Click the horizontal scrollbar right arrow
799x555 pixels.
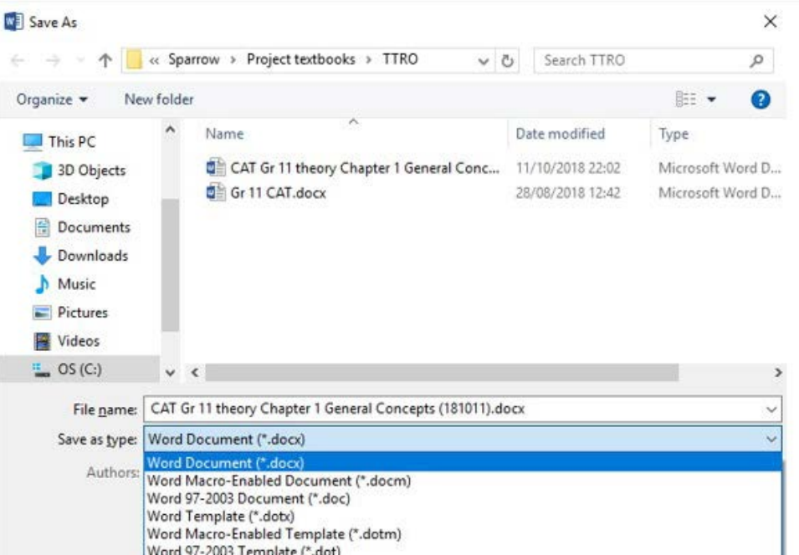coord(777,373)
